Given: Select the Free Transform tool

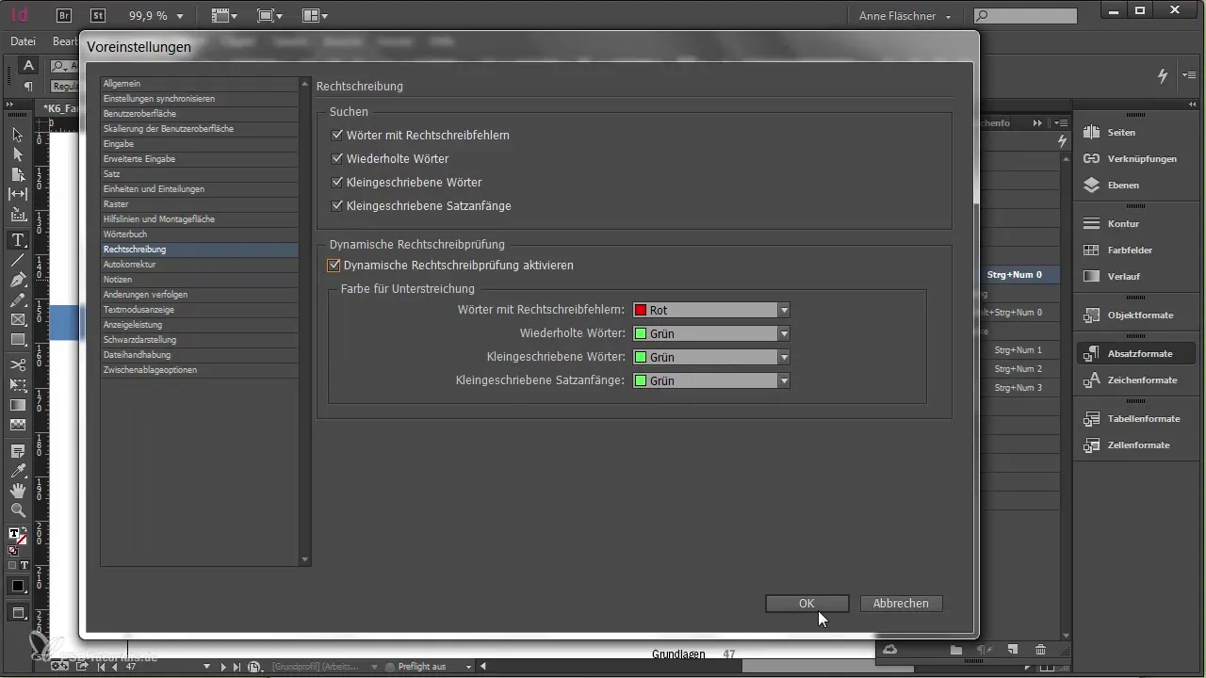Looking at the screenshot, I should (x=17, y=384).
